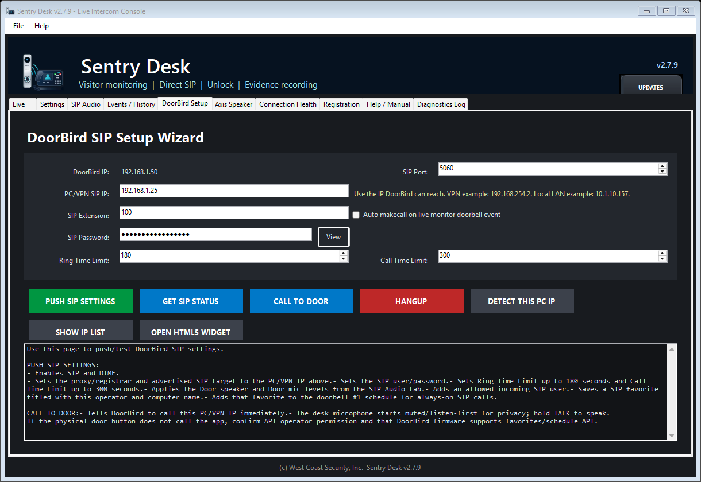Show the Diagnostics Log tab
Image resolution: width=701 pixels, height=482 pixels.
(441, 104)
